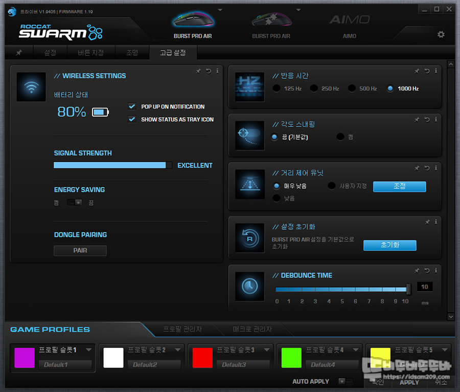Click the distance control unit icon
Viewport: 460px width, 392px height.
[x=249, y=184]
